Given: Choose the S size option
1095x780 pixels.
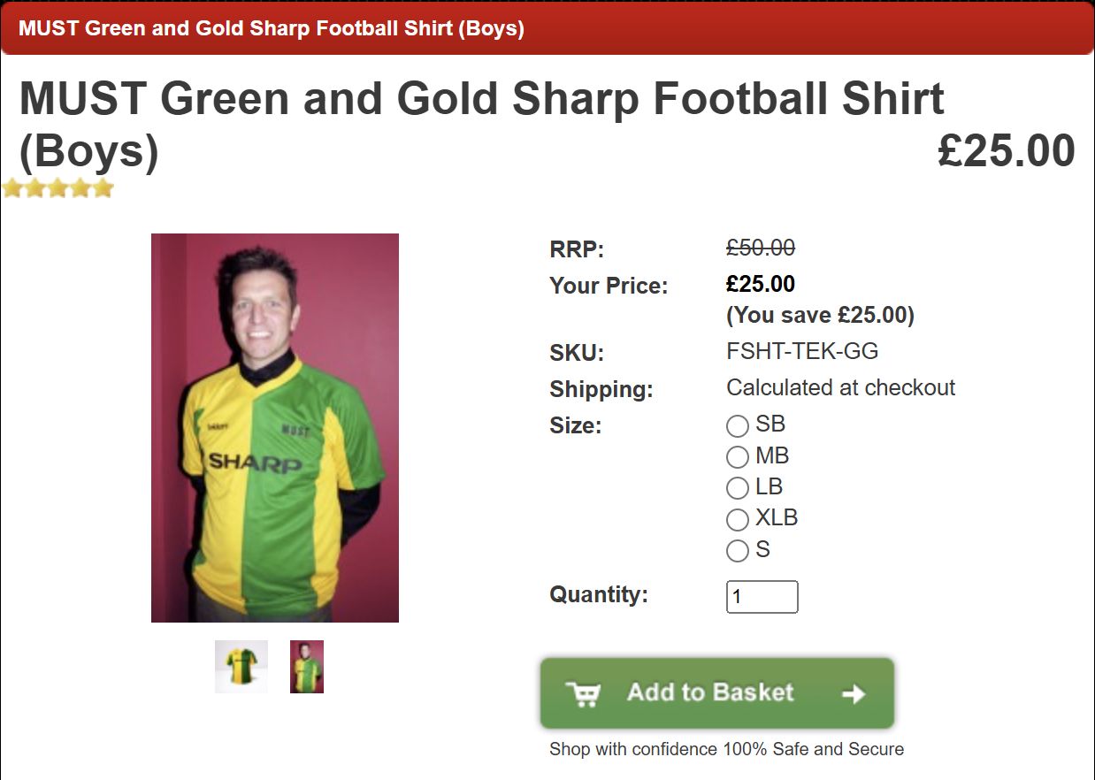Looking at the screenshot, I should (x=738, y=551).
